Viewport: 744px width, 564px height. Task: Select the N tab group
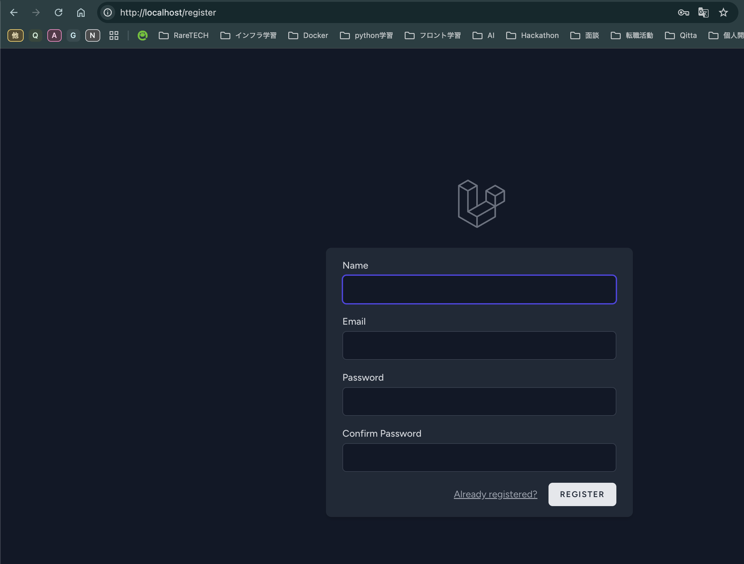click(92, 35)
